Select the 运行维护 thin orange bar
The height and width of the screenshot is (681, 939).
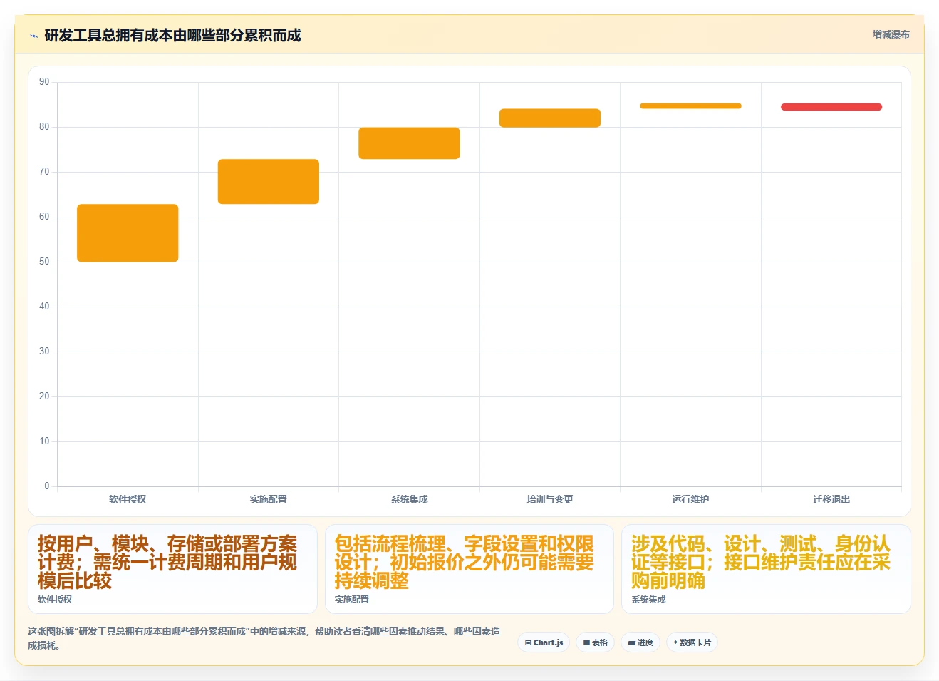click(690, 106)
